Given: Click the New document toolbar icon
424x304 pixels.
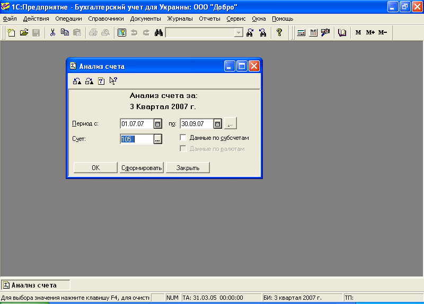Looking at the screenshot, I should coord(11,33).
